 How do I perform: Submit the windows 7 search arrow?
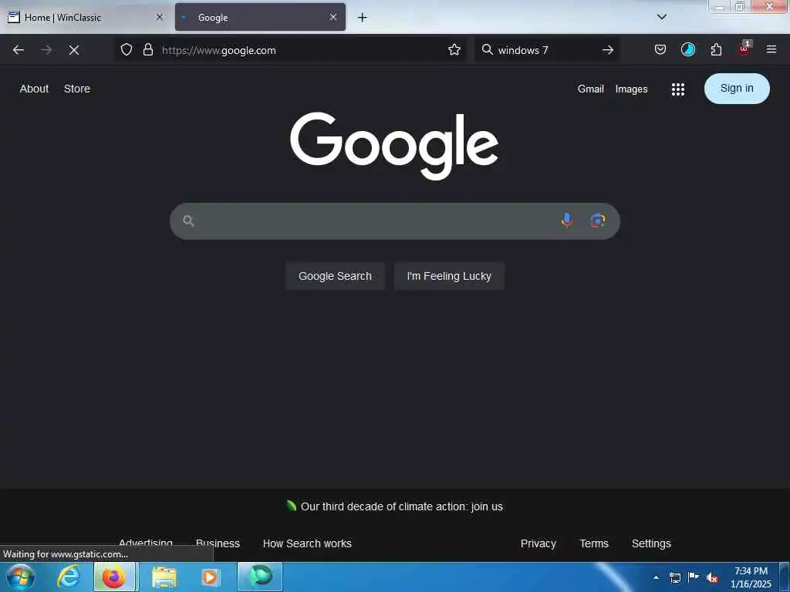[608, 49]
